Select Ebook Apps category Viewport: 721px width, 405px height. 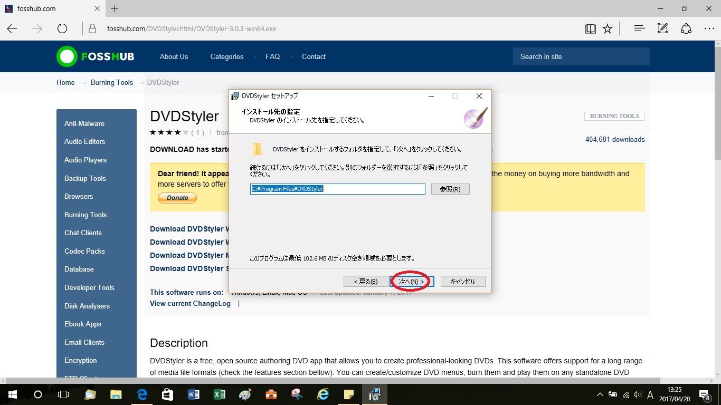point(83,324)
